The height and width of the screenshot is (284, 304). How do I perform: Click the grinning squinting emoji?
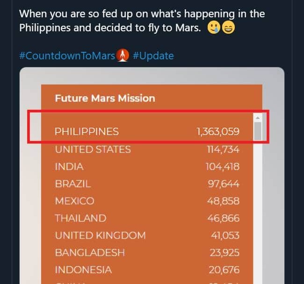coord(228,28)
